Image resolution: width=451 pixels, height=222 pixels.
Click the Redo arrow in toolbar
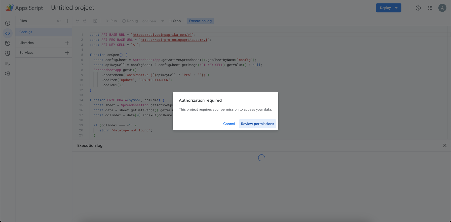click(x=85, y=21)
